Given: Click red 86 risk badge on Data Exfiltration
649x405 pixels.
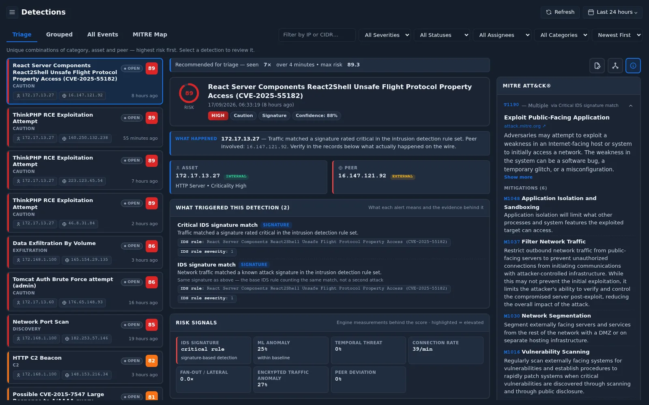Looking at the screenshot, I should pos(152,246).
